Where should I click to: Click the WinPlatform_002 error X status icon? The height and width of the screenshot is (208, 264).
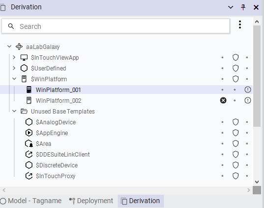[x=223, y=100]
